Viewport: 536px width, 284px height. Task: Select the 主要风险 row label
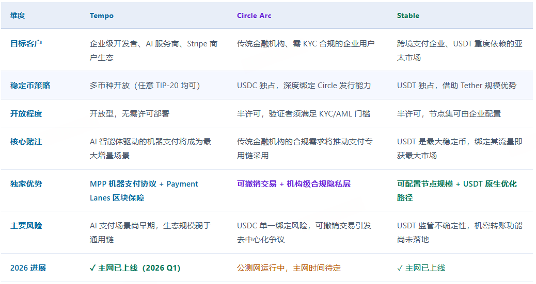(x=26, y=226)
